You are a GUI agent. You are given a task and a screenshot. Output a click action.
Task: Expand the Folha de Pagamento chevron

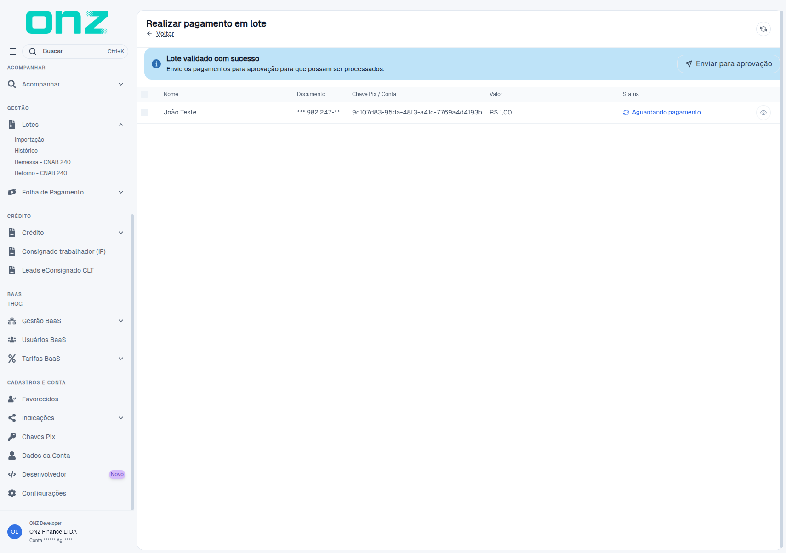121,192
